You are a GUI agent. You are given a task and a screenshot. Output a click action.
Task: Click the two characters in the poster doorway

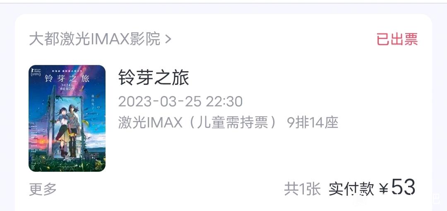(x=69, y=130)
